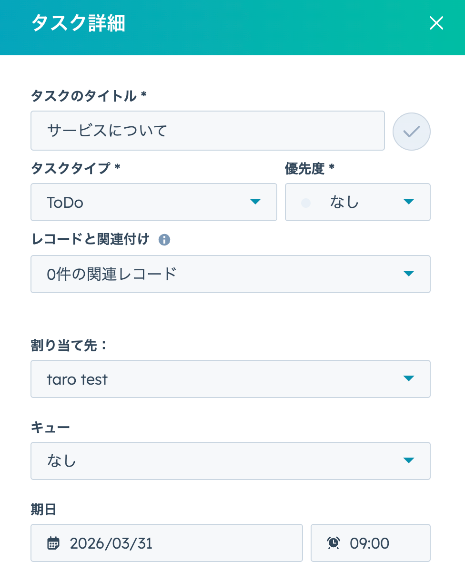The height and width of the screenshot is (572, 465).
Task: Click the taro test dropdown arrow
Action: [409, 378]
